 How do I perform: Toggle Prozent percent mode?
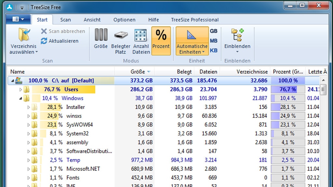click(161, 41)
